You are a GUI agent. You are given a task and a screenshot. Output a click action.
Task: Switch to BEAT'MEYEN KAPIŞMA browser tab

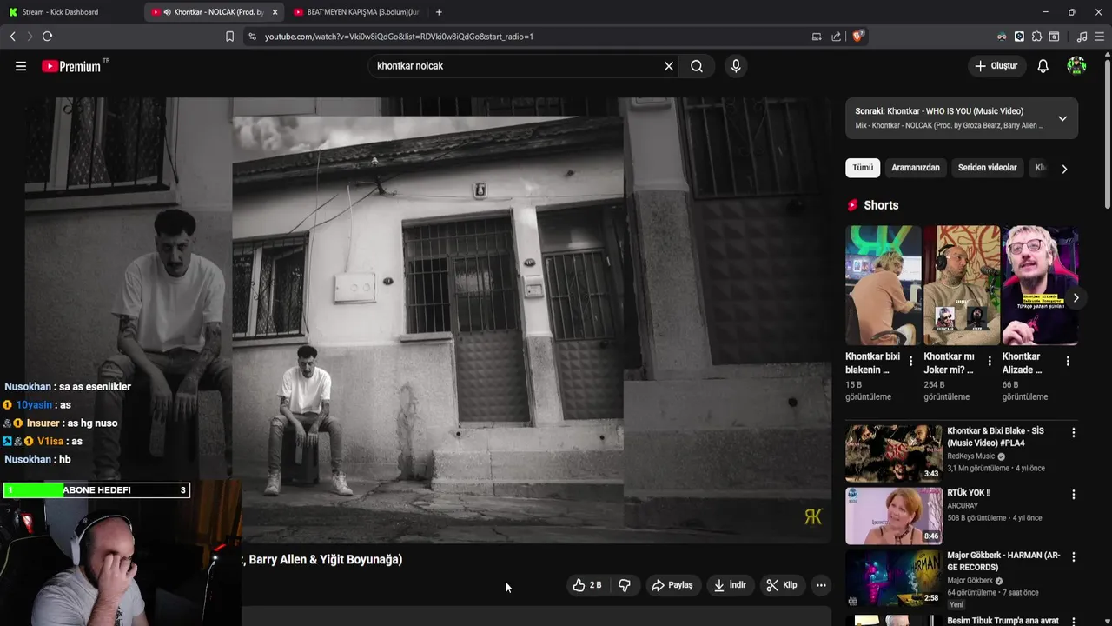coord(356,12)
